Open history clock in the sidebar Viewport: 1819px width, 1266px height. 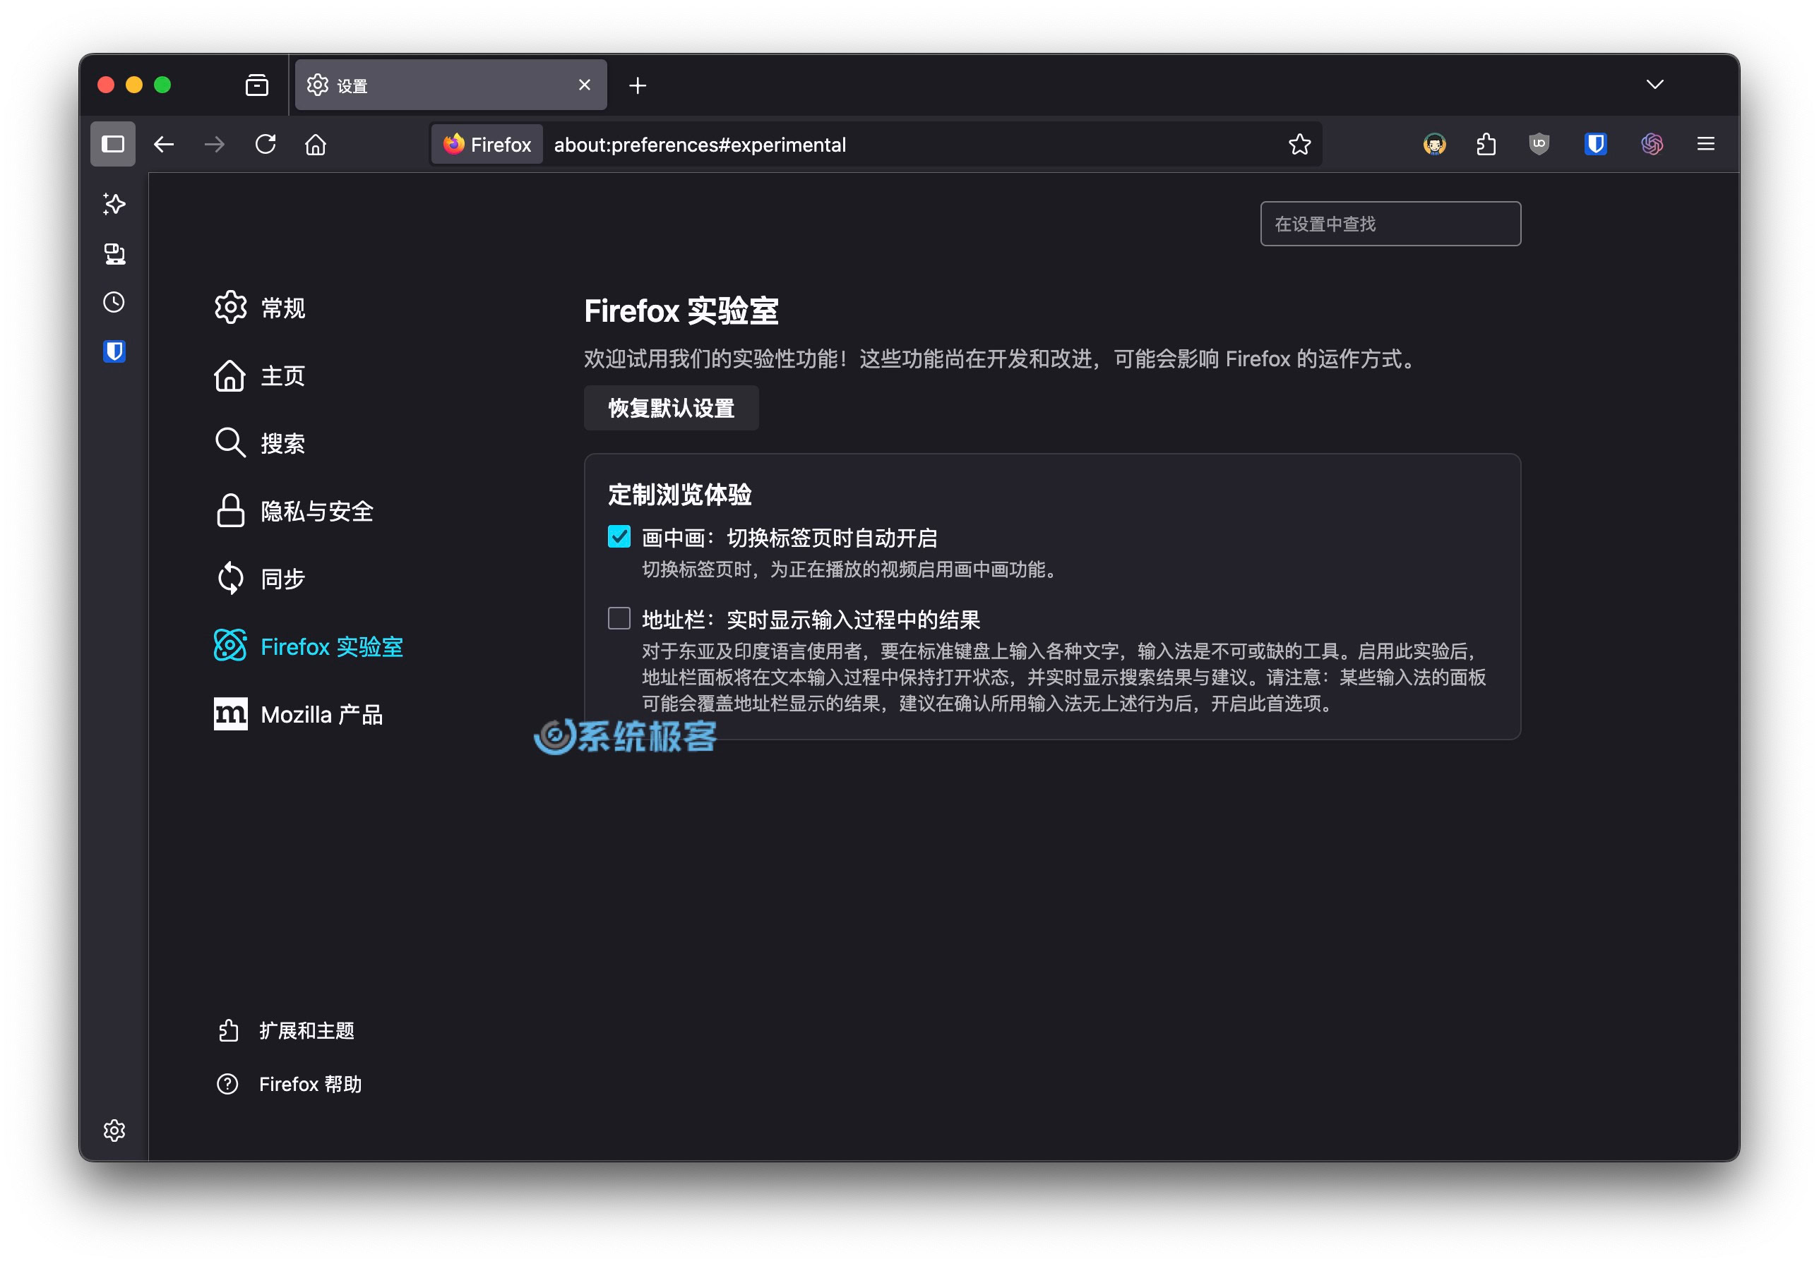(x=114, y=303)
